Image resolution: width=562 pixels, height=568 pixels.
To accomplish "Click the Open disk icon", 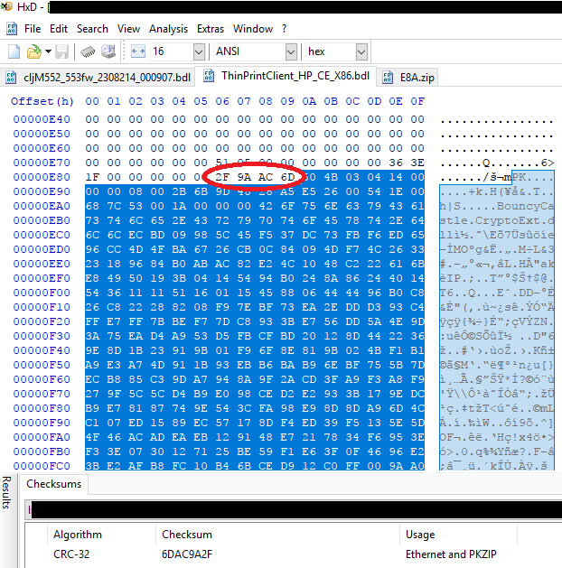I will point(108,52).
